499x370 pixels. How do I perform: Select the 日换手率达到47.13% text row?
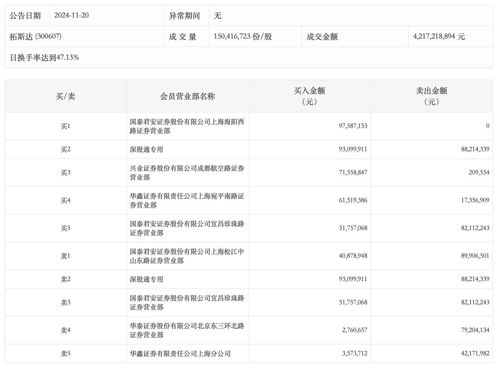pyautogui.click(x=44, y=57)
